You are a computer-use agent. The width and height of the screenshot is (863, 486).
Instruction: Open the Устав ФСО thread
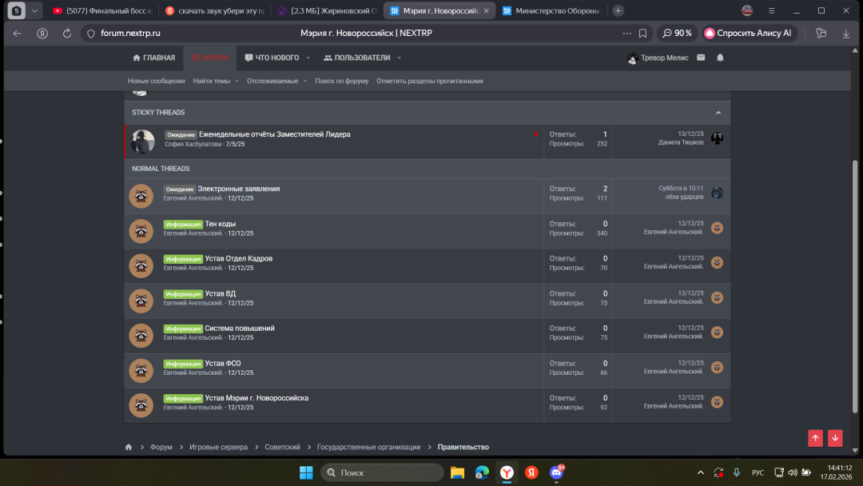click(223, 364)
